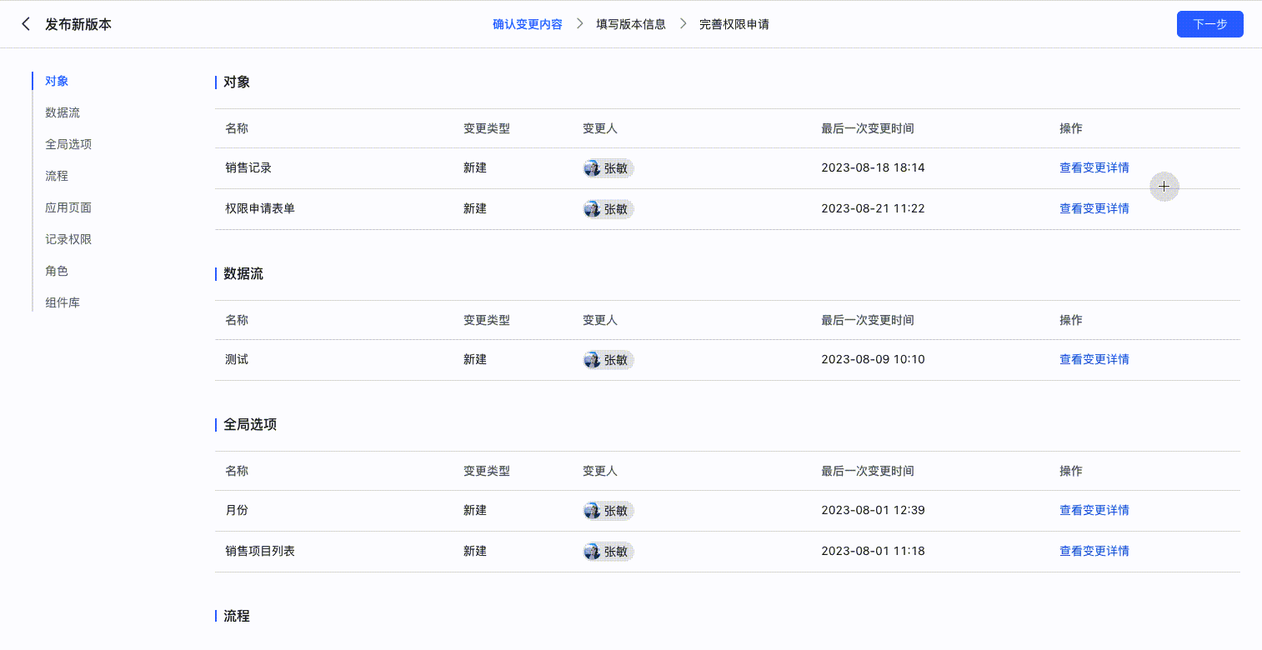Go to 对象 in the sidebar
Viewport: 1262px width, 650px height.
coord(57,81)
